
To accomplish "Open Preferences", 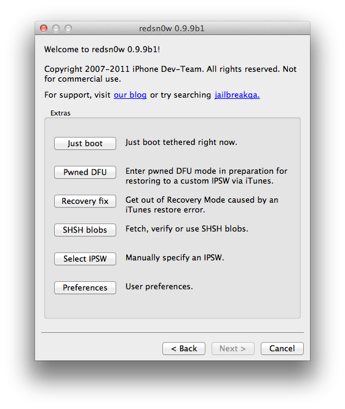I will click(85, 287).
